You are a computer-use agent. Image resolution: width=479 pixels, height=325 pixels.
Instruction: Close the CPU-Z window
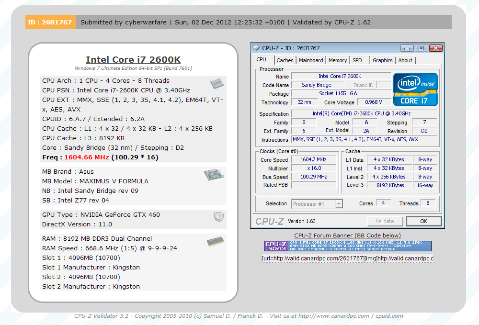(x=436, y=48)
